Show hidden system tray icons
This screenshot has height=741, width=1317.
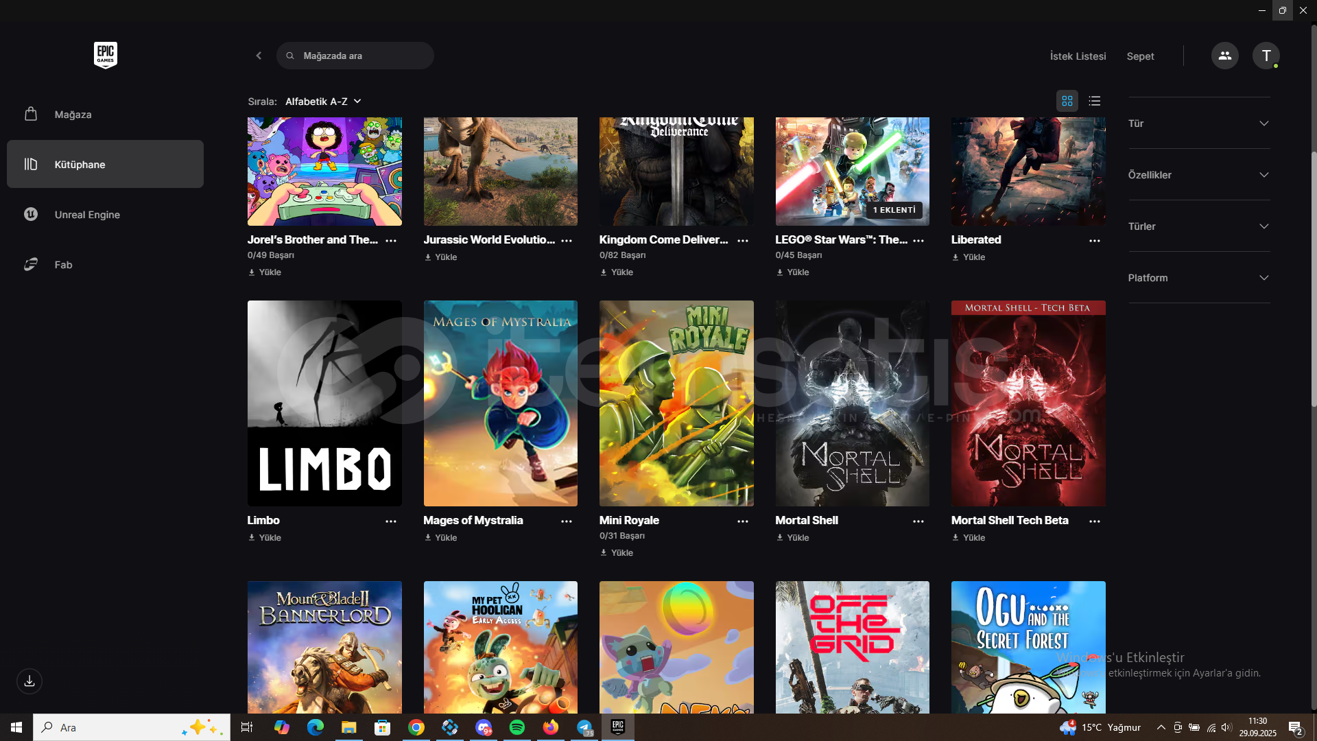[1161, 727]
